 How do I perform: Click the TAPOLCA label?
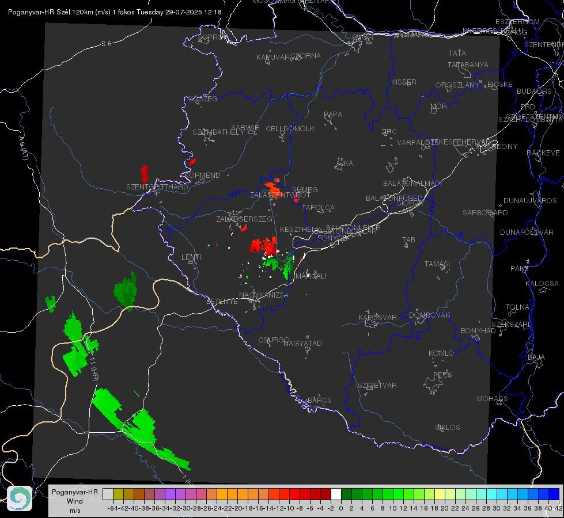tap(318, 208)
